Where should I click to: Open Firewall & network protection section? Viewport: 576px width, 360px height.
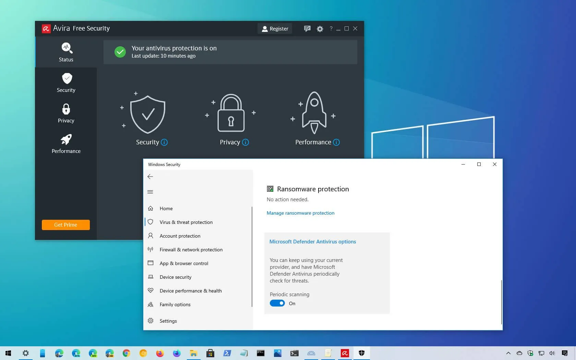191,250
